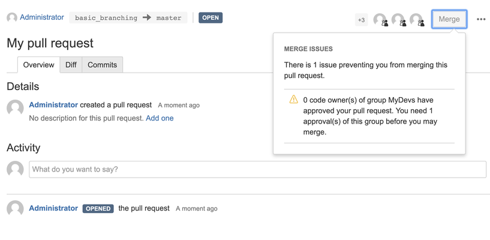Viewport: 490px width, 240px height.
Task: Click the avatar in the Details section
Action: tap(15, 108)
